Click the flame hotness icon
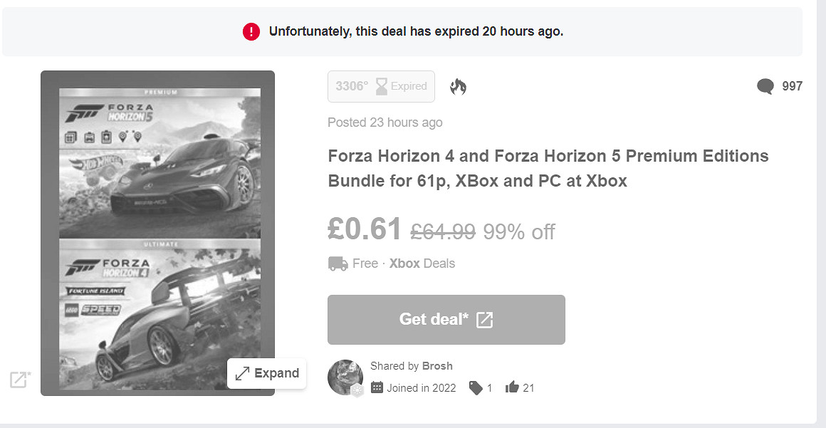 coord(458,86)
